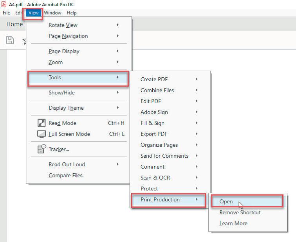Click Open under Print Production
Viewport: 296px width, 242px height.
click(247, 201)
